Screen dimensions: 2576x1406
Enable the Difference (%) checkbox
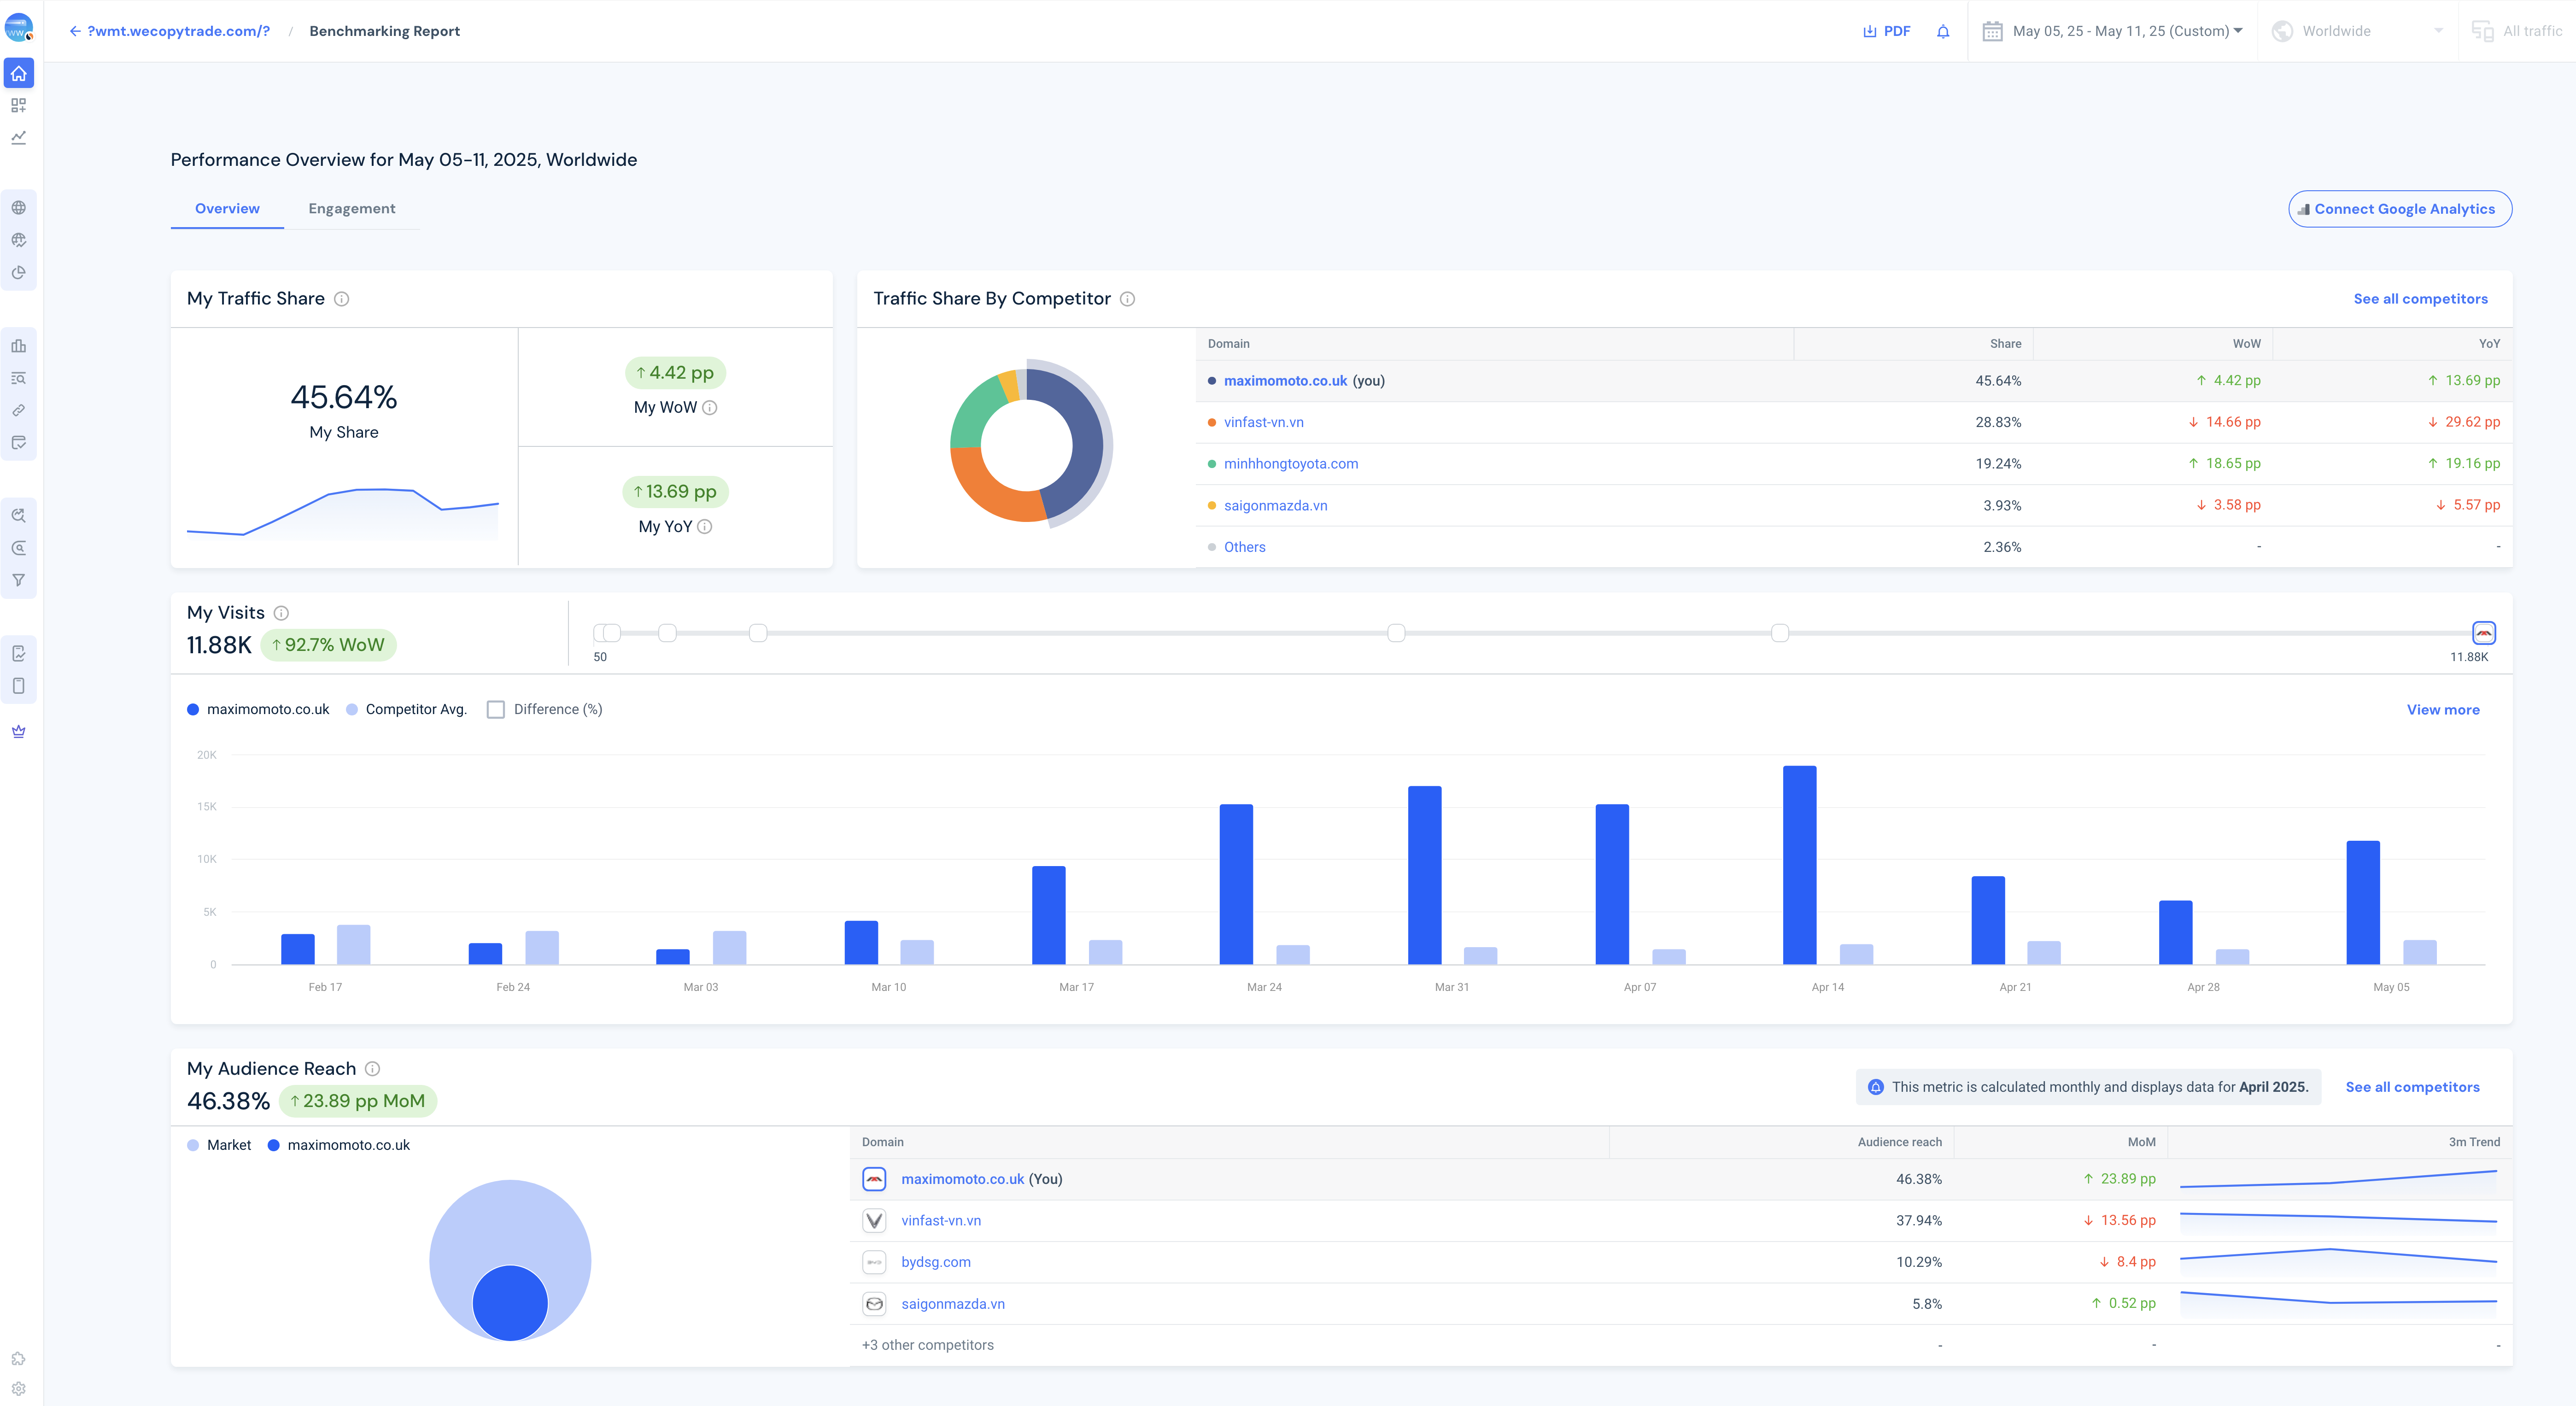tap(496, 709)
